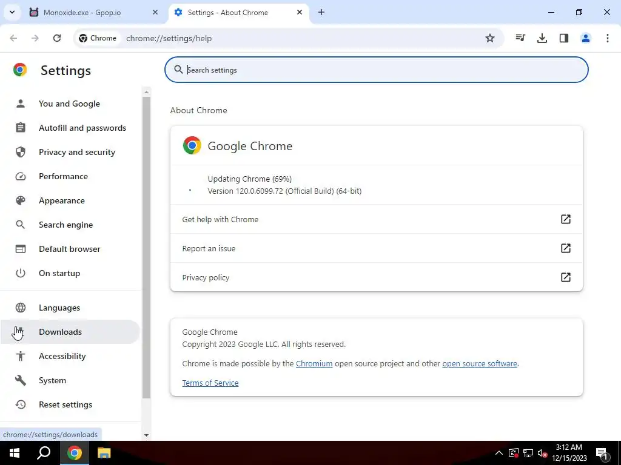Screen dimensions: 621x465
Task: Open a new tab with the plus button
Action: [321, 12]
